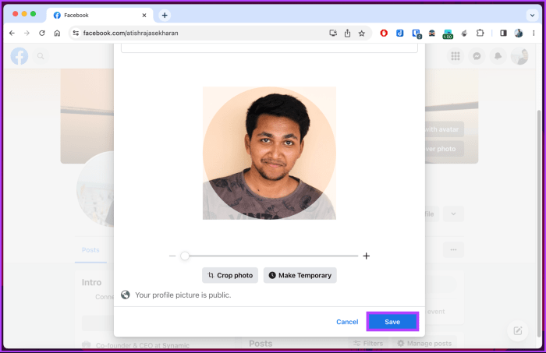
Task: Open the profile three-dots menu
Action: [453, 249]
